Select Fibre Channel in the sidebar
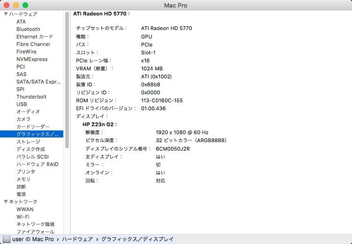Viewport: 352px width, 244px height. (33, 44)
